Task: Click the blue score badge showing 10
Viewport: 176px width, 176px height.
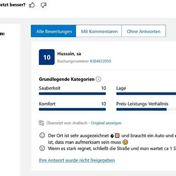Action: [x=47, y=57]
